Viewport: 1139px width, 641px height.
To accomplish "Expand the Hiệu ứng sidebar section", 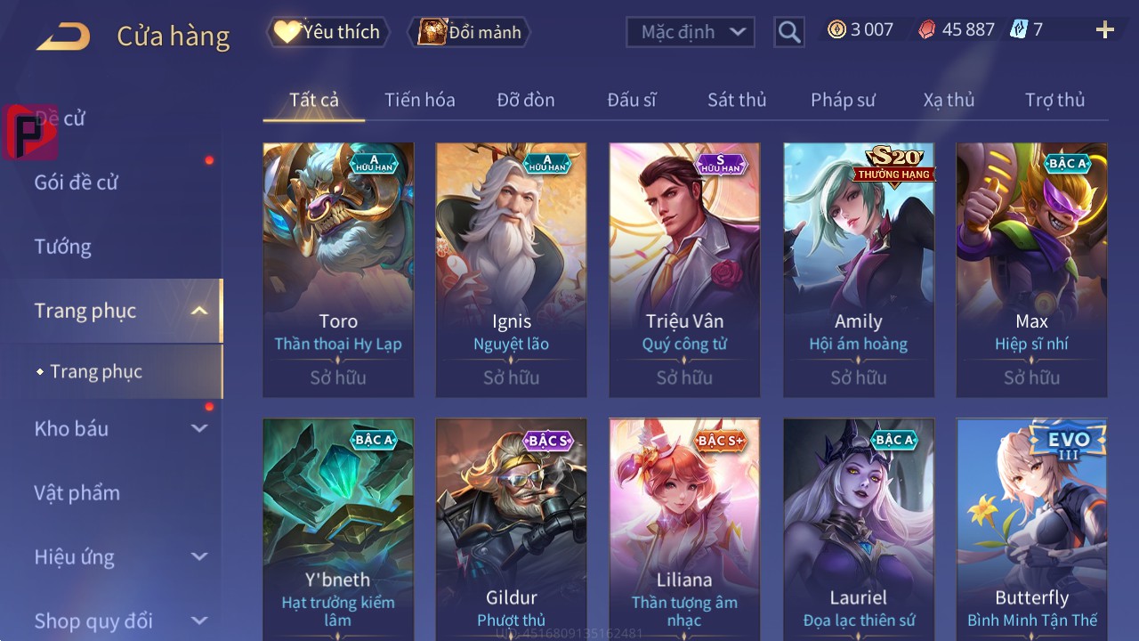I will (x=199, y=556).
